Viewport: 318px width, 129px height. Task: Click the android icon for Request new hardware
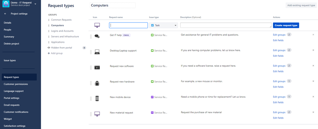coord(97,83)
